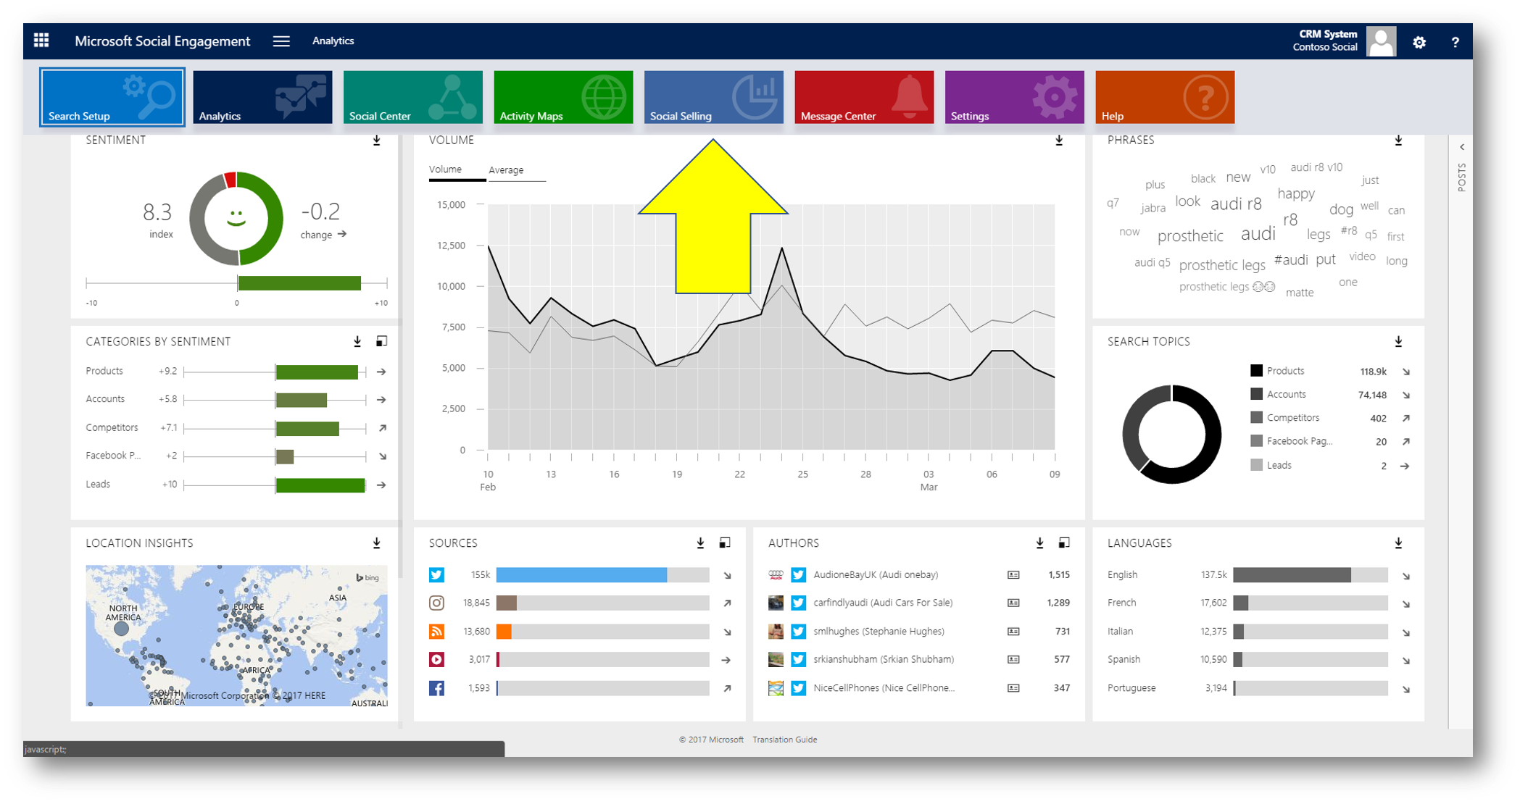
Task: Select the Twitter source icon
Action: [436, 575]
